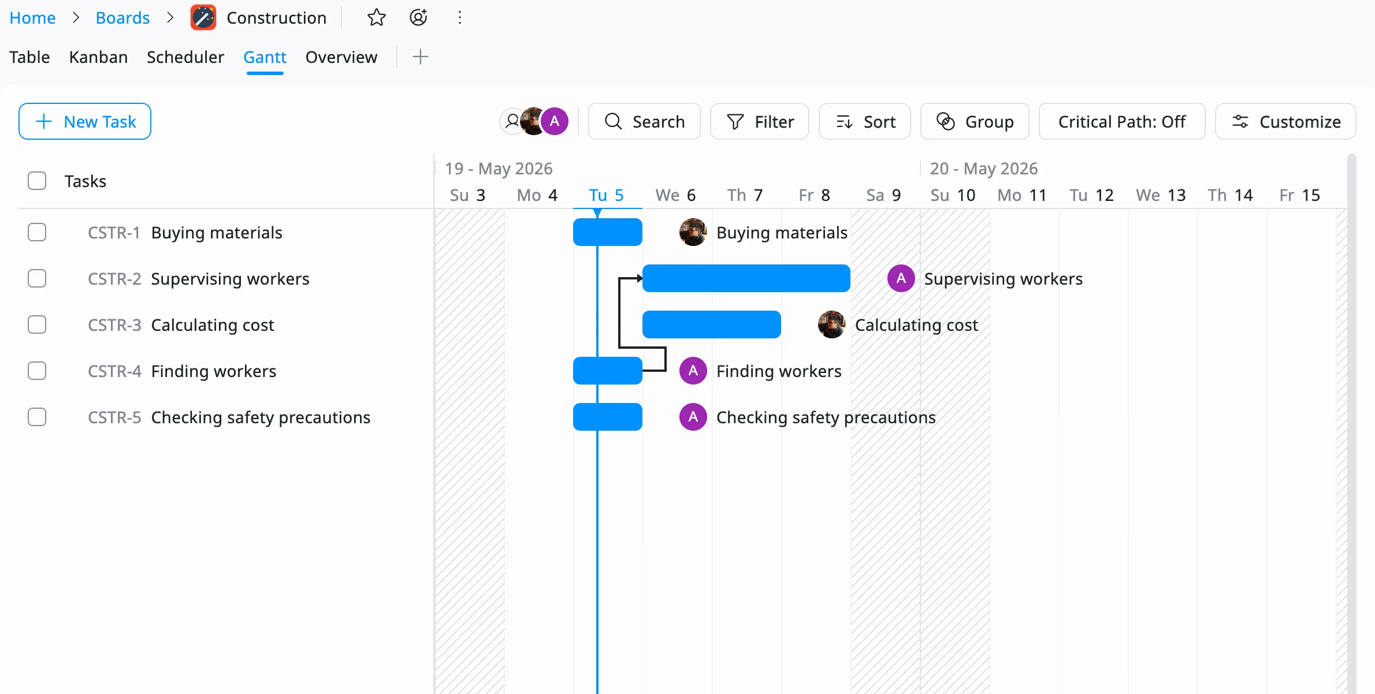Screen dimensions: 1375x694
Task: Click the Finding workers Gantt bar
Action: (608, 371)
